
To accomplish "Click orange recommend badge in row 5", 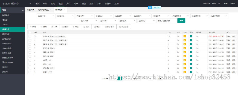I will pyautogui.click(x=185, y=56).
